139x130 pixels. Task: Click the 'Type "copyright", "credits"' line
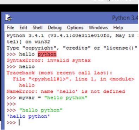(72, 48)
